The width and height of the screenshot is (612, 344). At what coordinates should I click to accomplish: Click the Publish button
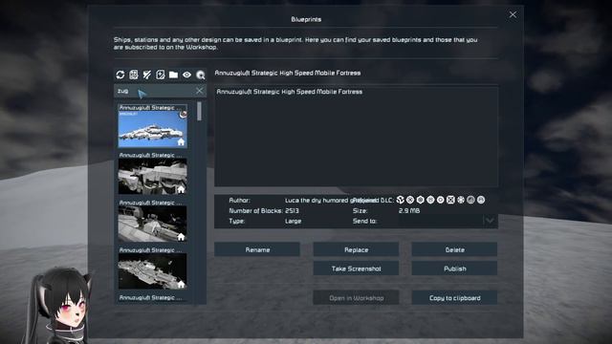[455, 269]
